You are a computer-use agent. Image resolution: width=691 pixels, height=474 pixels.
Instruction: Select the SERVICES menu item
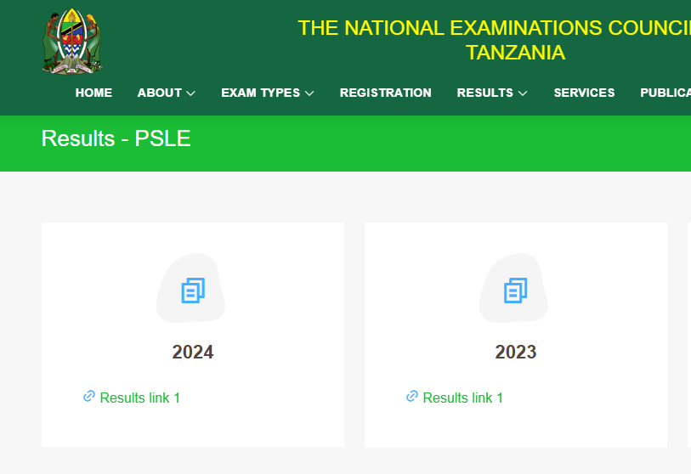coord(584,93)
